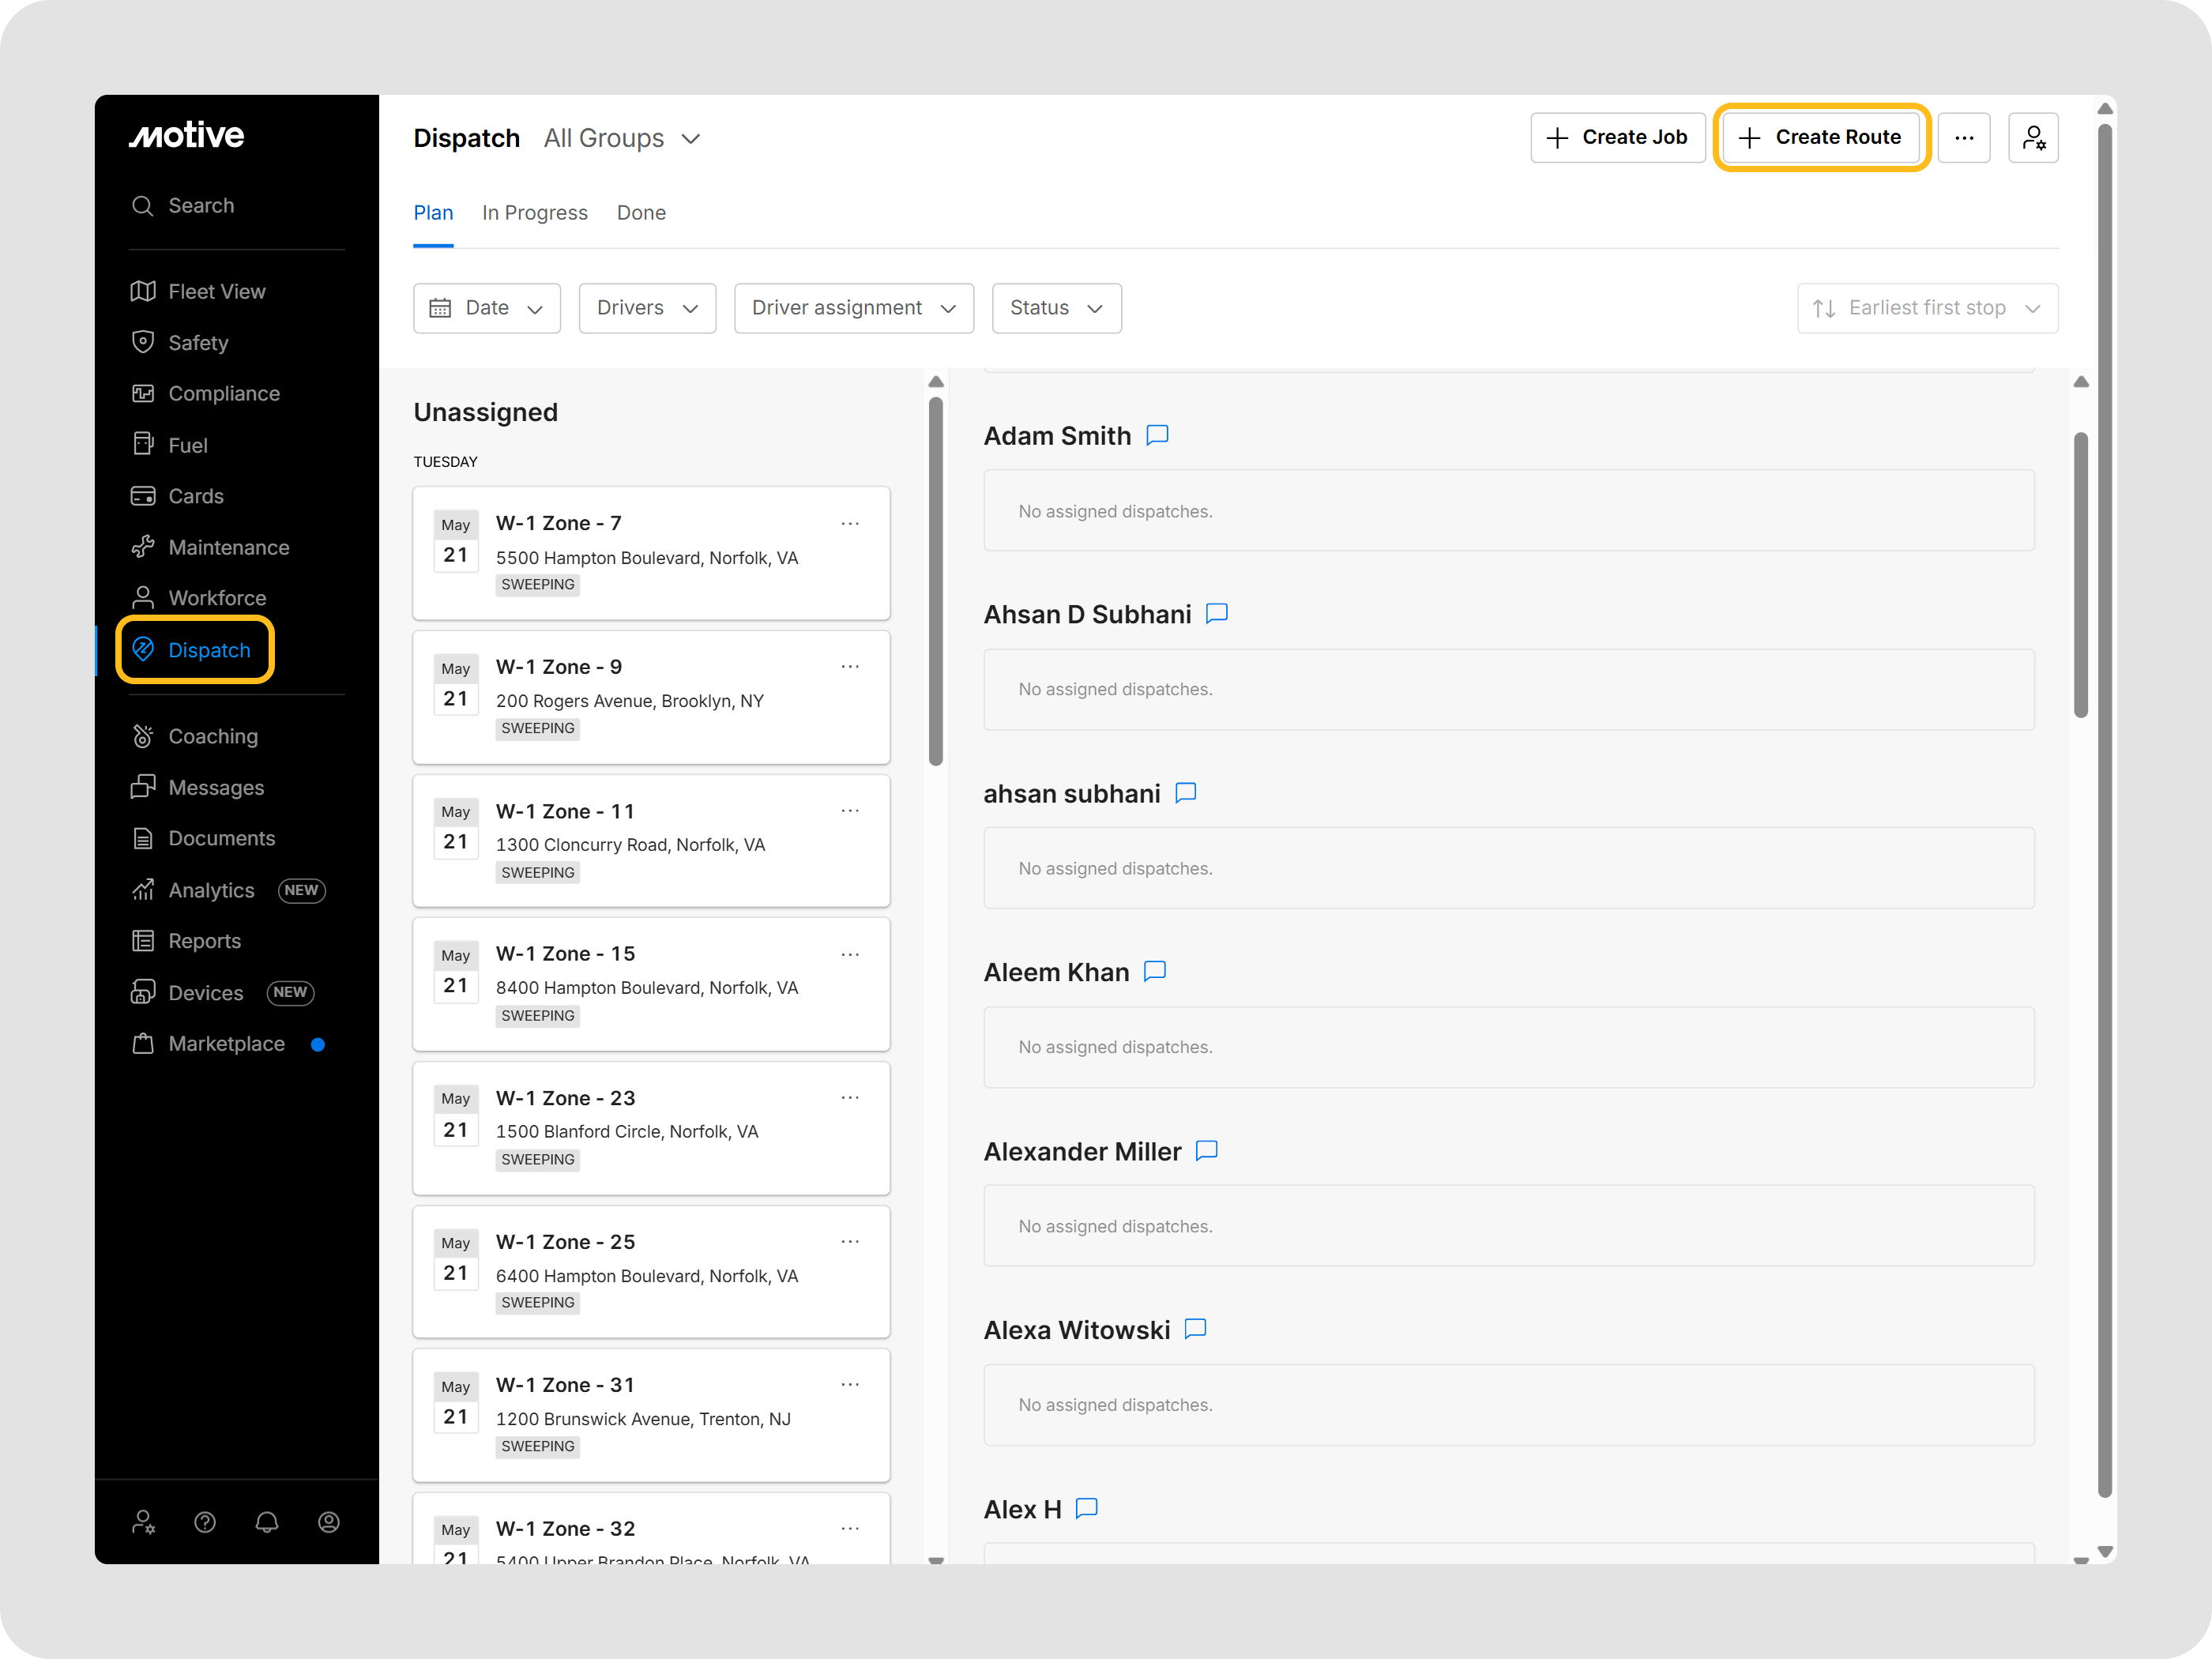Open the user profile icon in sidebar bottom
Screen dimensions: 2212x1659
click(329, 1522)
